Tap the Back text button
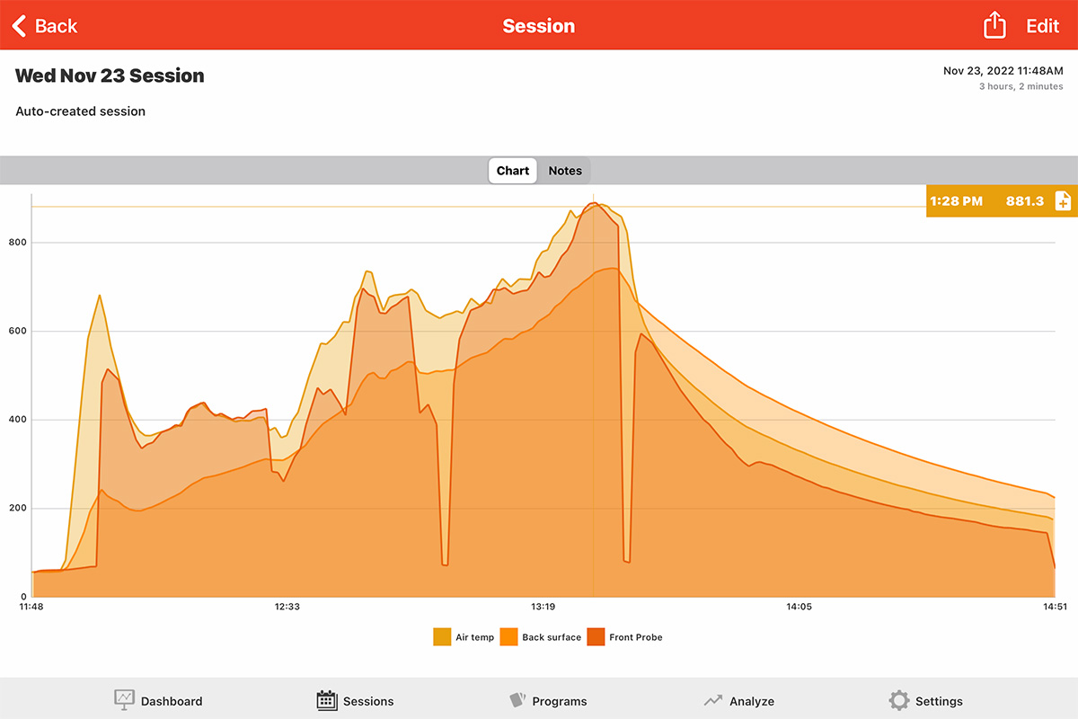1078x719 pixels. click(x=57, y=26)
